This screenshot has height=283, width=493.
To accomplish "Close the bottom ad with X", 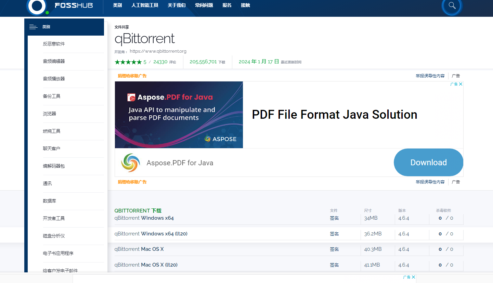I will point(414,277).
